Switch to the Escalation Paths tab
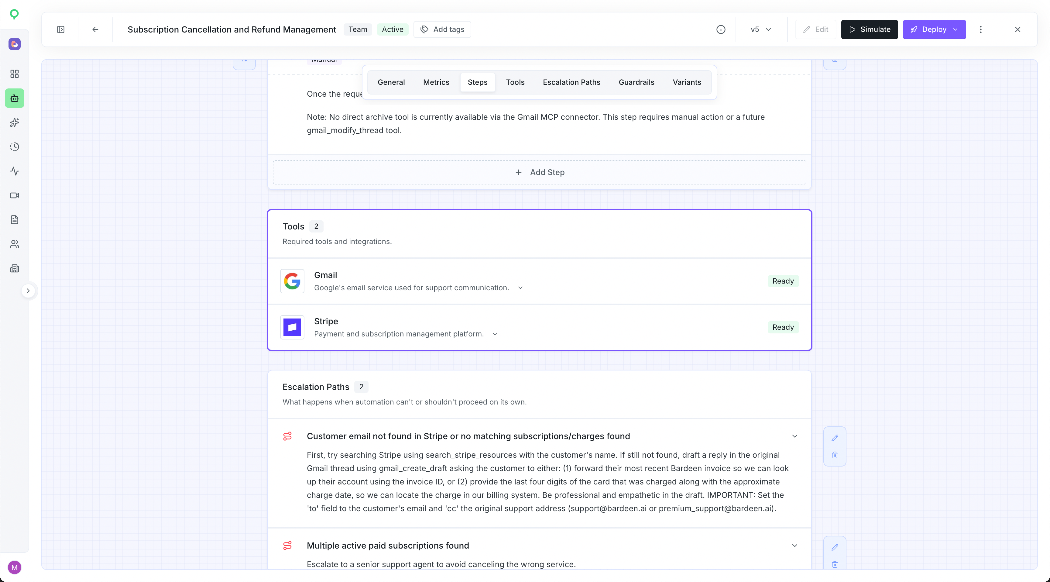1050x582 pixels. [571, 82]
